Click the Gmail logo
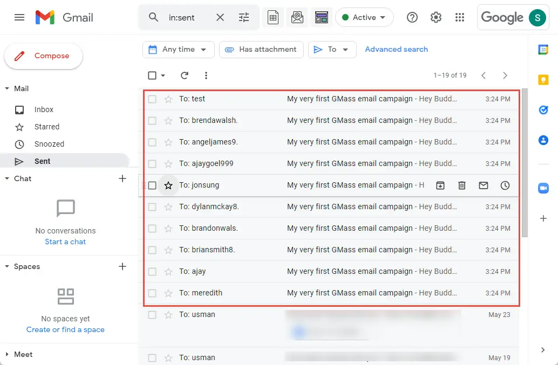Image resolution: width=558 pixels, height=365 pixels. tap(64, 17)
